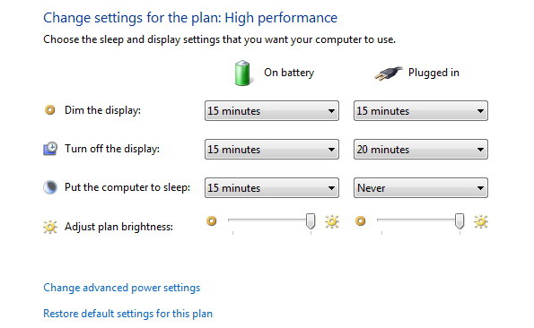Click the Adjust plan brightness sun icon
Image resolution: width=534 pixels, height=328 pixels.
point(50,227)
